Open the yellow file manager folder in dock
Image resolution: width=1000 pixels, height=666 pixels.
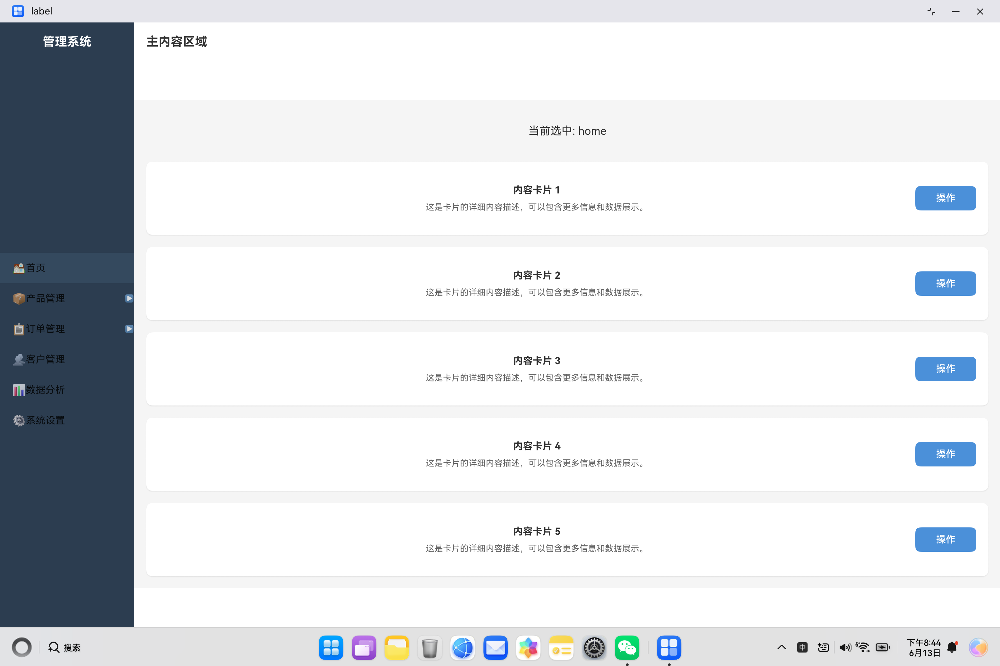coord(397,647)
